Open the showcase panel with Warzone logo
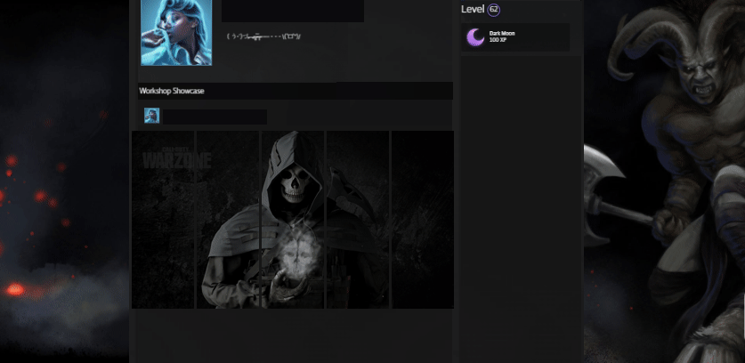This screenshot has width=745, height=363. 163,220
